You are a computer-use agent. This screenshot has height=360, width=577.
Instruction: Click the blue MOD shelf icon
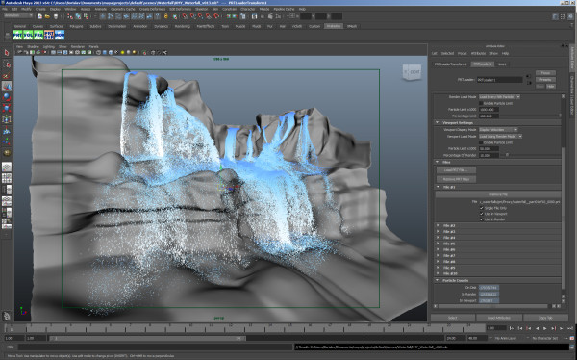60,35
